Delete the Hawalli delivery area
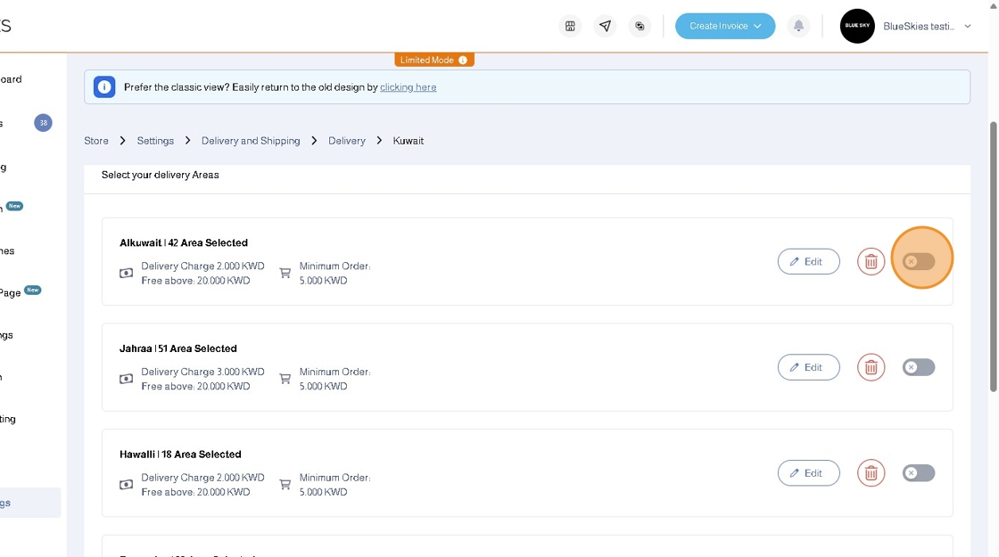 coord(871,473)
